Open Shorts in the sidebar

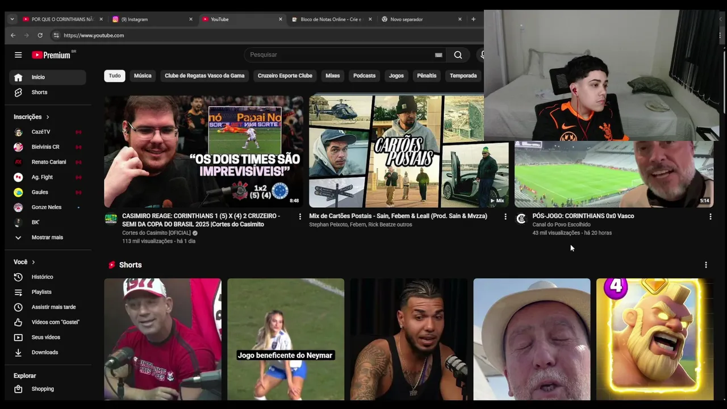48,92
